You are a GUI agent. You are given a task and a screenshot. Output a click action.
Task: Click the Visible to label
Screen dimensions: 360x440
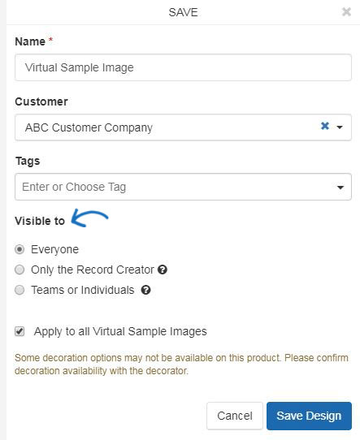[x=40, y=221]
